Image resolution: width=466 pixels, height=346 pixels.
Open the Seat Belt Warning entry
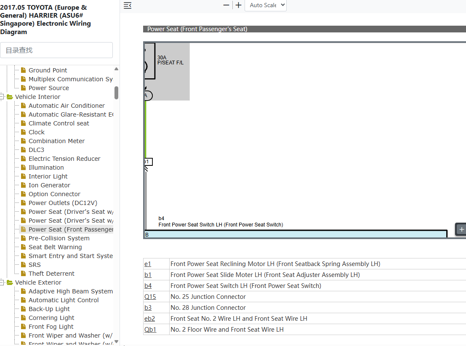pos(55,247)
